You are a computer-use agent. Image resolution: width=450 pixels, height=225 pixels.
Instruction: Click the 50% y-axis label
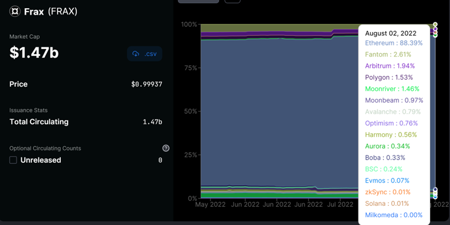coord(190,111)
